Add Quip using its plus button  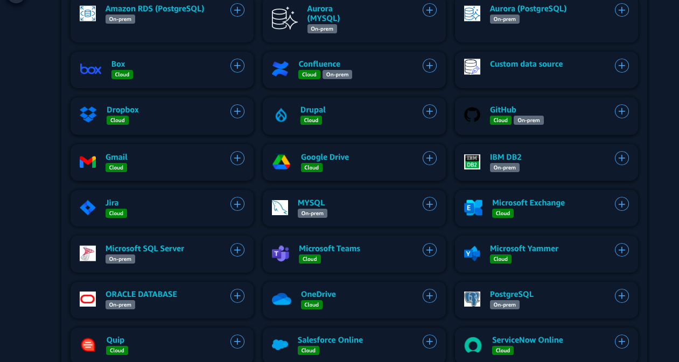(237, 342)
